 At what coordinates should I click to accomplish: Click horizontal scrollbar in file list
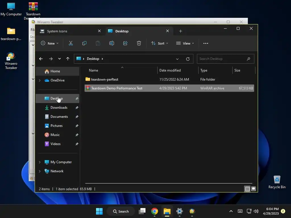(x=169, y=183)
